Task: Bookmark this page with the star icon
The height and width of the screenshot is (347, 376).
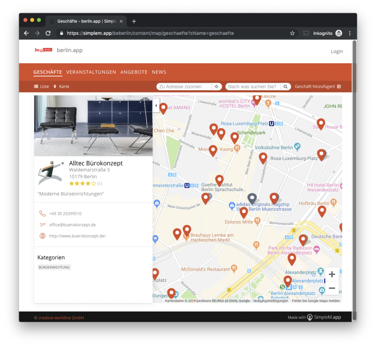Action: coord(292,33)
